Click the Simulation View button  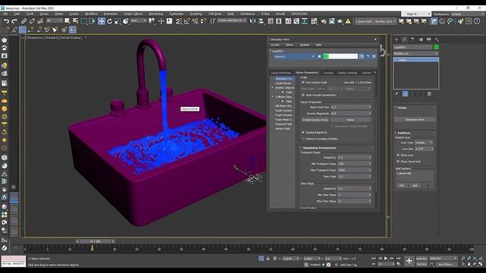(415, 120)
